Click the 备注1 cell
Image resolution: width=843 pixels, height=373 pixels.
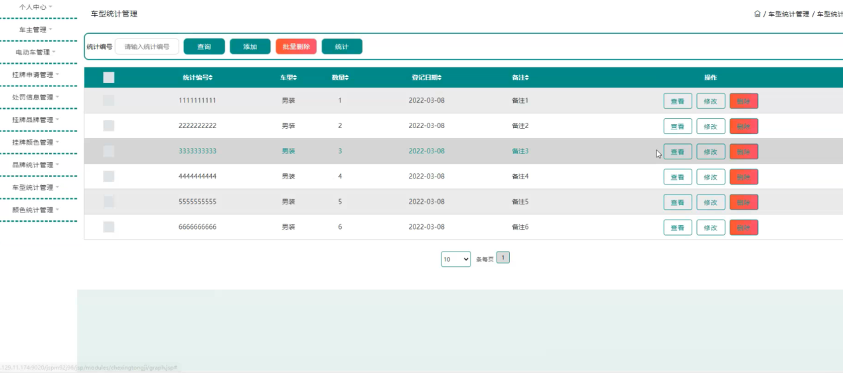point(520,101)
